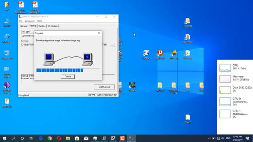This screenshot has height=142, width=253.
Task: Select the psiphon3 desktop icon
Action: pos(160,55)
